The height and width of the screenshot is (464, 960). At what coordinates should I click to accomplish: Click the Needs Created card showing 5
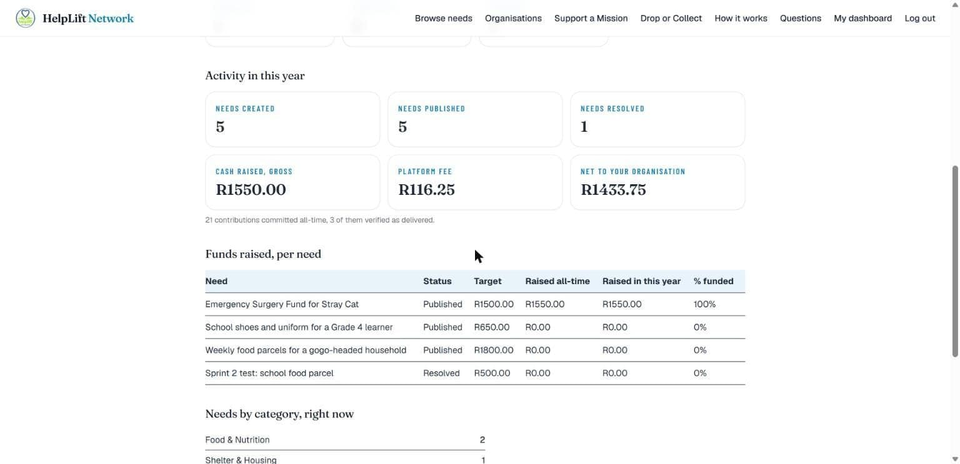coord(292,119)
